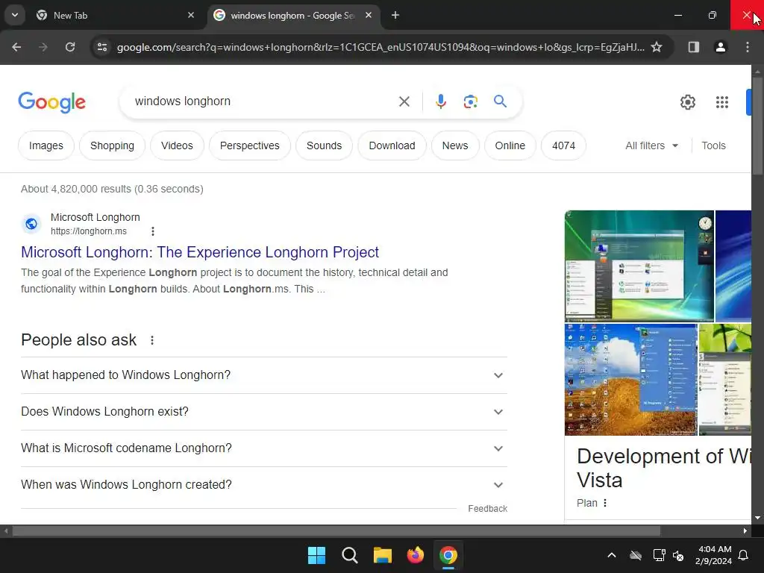Expand What happened to Windows Longhorn?
Image resolution: width=764 pixels, height=573 pixels.
(264, 375)
